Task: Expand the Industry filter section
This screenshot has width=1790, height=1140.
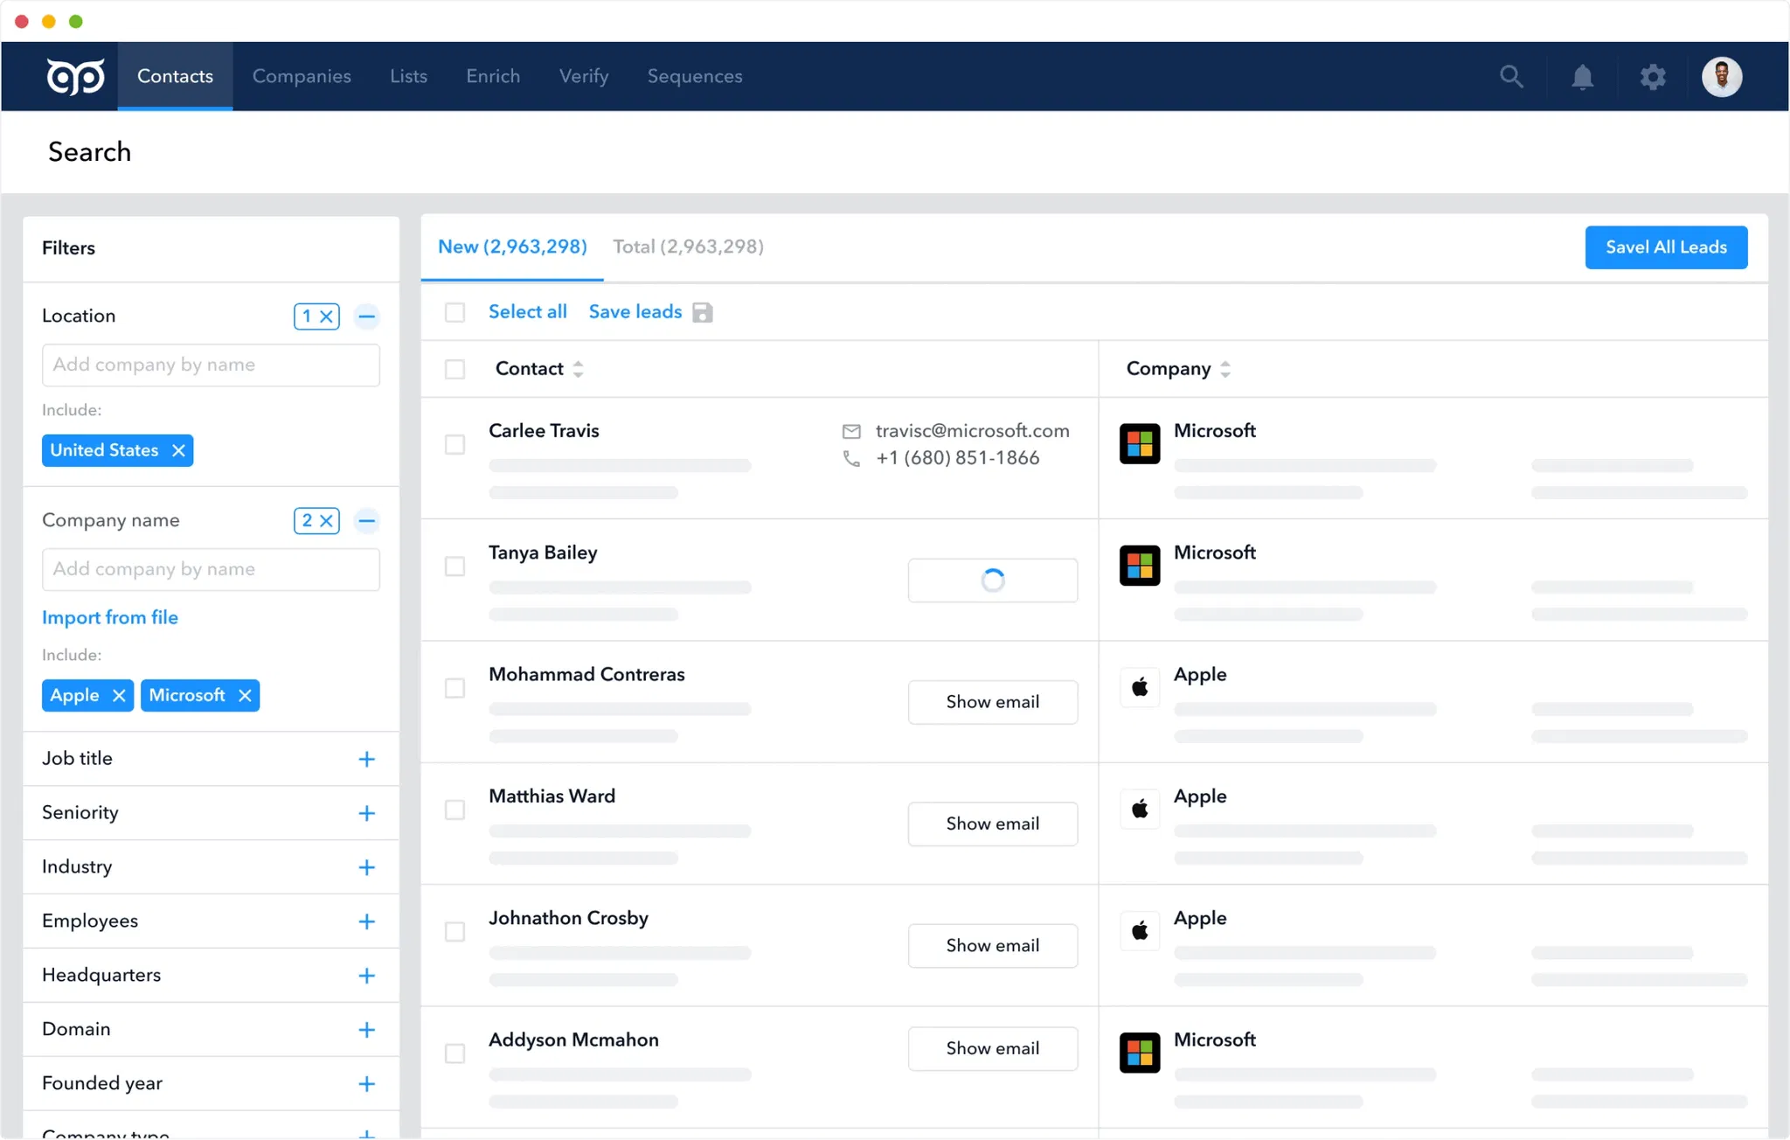Action: 366,867
